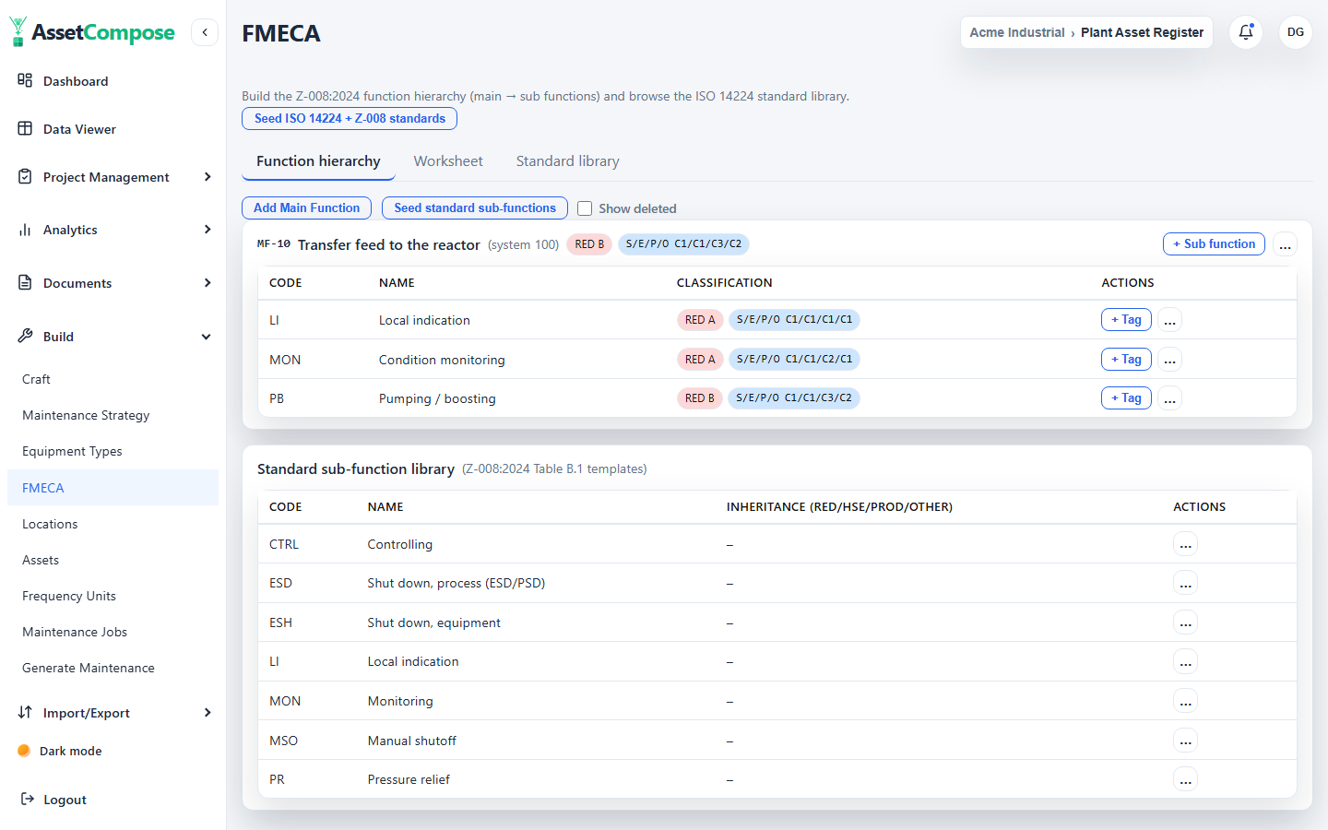Select FMECA in the sidebar

[x=113, y=487]
